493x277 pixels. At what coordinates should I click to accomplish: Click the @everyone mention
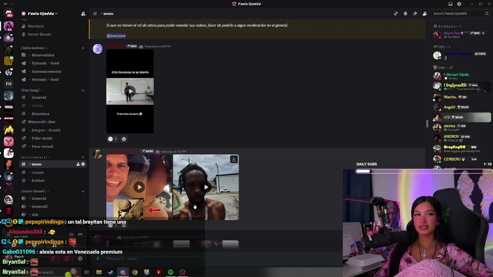[x=116, y=36]
